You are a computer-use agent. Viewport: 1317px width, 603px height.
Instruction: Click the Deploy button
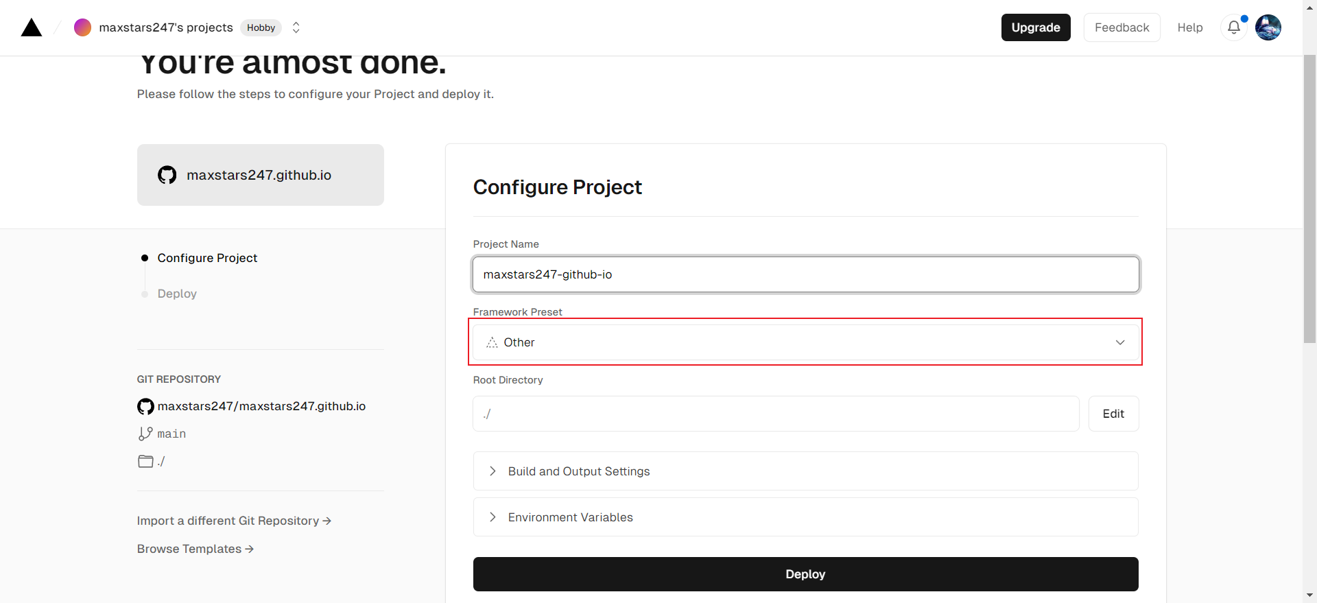[x=805, y=574]
